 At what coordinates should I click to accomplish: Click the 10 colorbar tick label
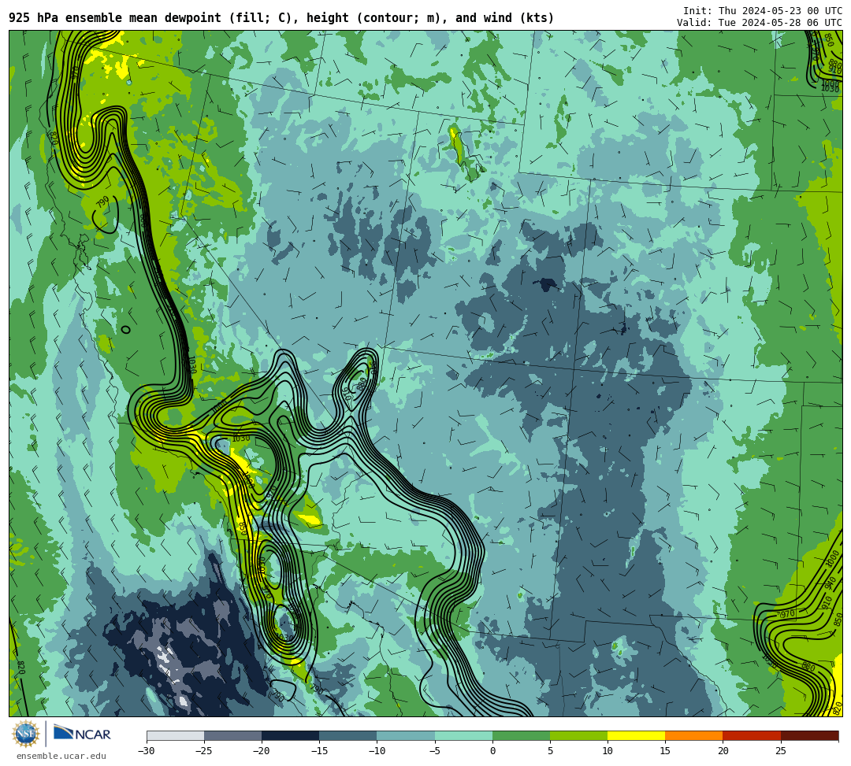click(608, 751)
